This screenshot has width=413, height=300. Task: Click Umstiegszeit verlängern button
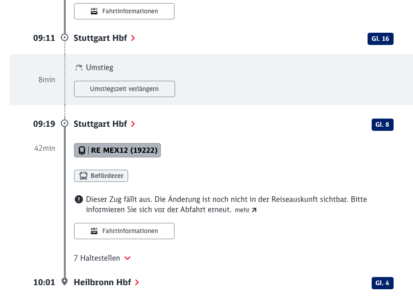125,89
